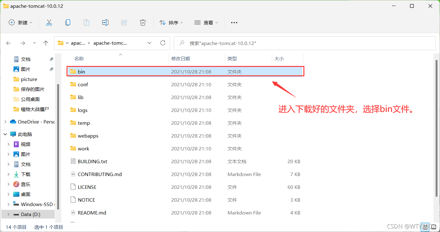The height and width of the screenshot is (232, 440).
Task: Expand 图片 under 此电脑
Action: tap(9, 154)
